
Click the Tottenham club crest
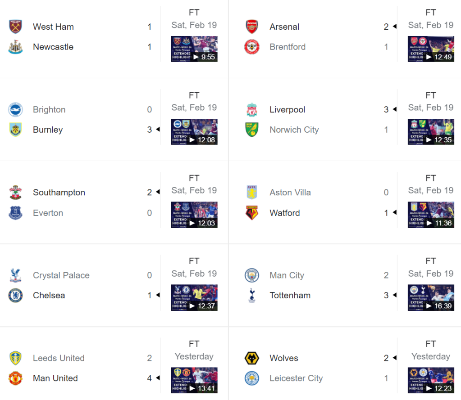click(x=252, y=296)
